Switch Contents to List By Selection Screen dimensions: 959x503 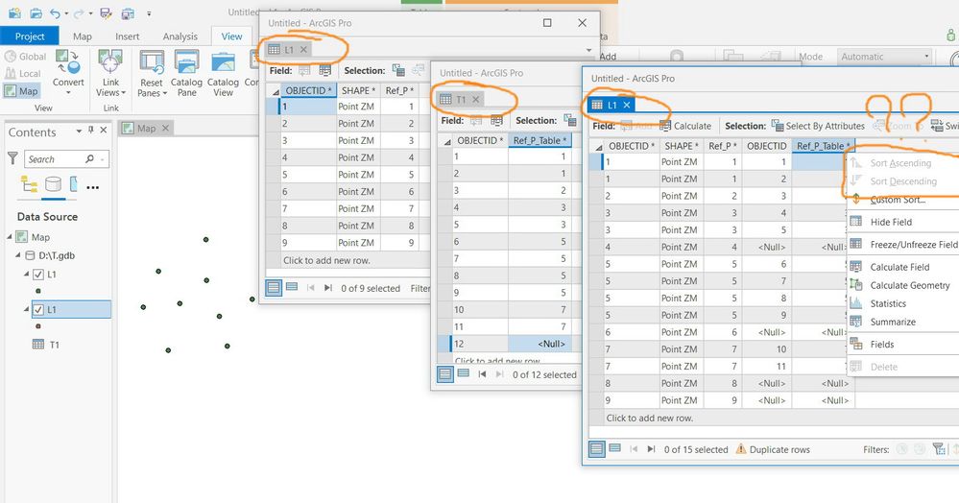click(73, 183)
